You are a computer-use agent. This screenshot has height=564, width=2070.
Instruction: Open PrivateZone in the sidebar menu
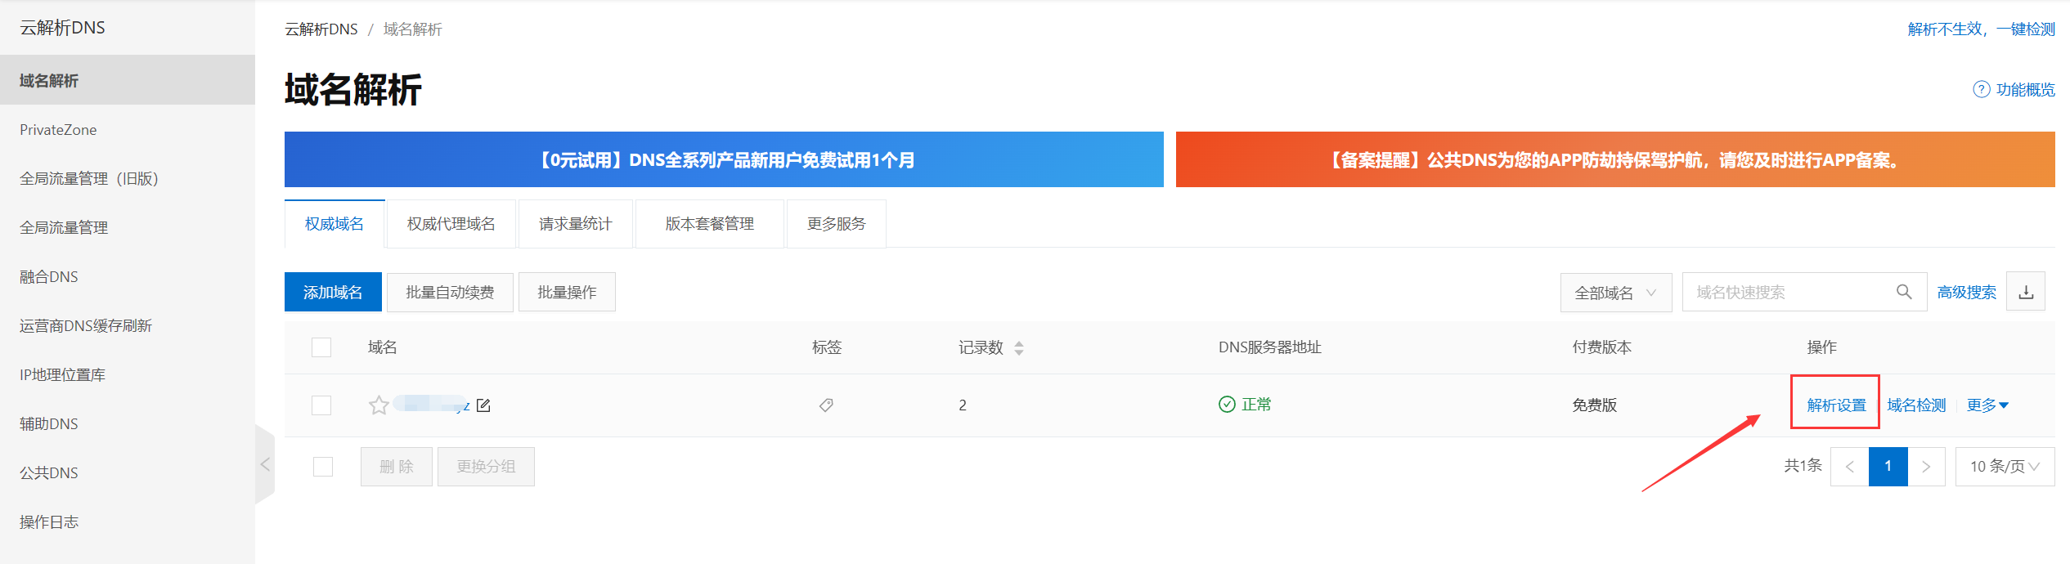(58, 130)
